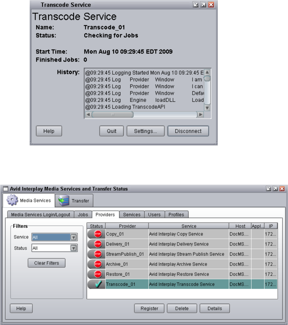Open the Media Services Login/Logout tab

pos(41,215)
